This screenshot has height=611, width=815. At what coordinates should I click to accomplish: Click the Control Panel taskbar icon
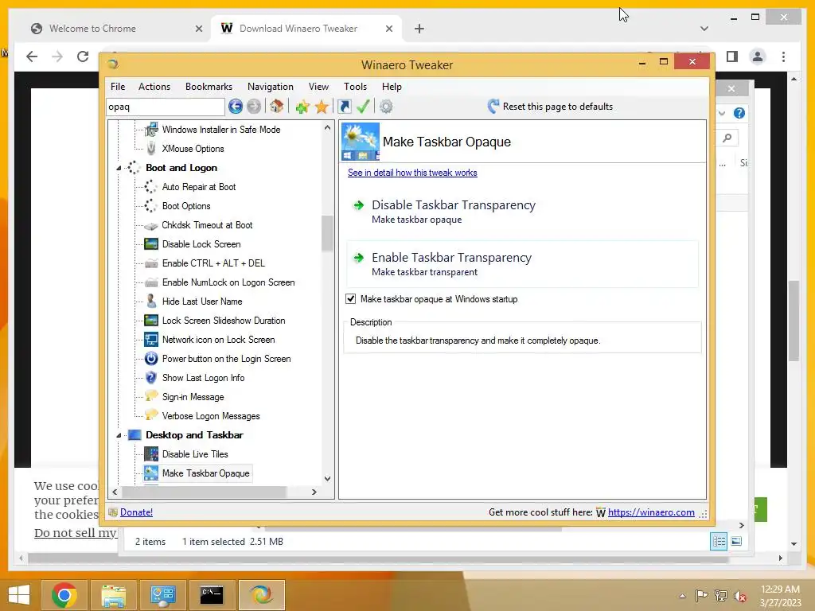click(162, 595)
